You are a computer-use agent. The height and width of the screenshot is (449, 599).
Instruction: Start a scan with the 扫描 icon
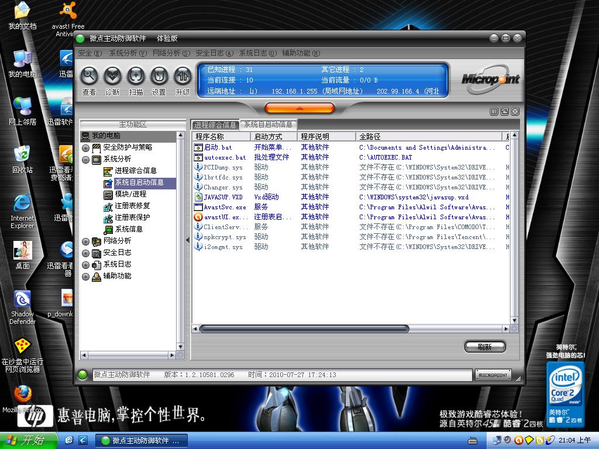pyautogui.click(x=136, y=75)
